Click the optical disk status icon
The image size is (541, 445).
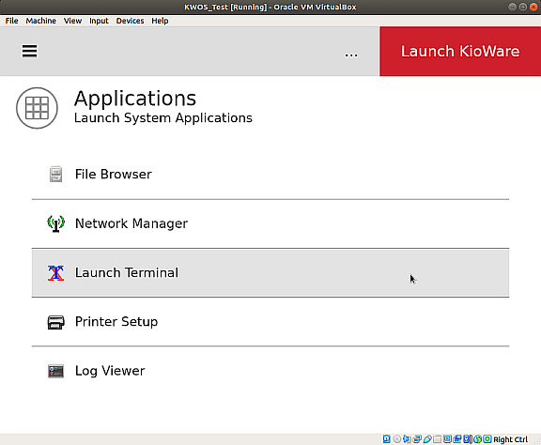(x=397, y=438)
